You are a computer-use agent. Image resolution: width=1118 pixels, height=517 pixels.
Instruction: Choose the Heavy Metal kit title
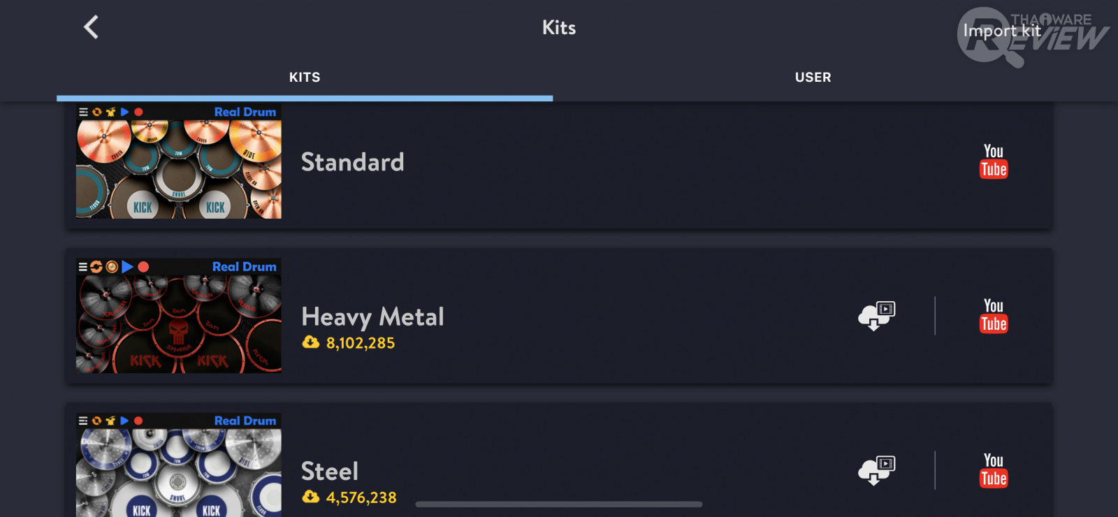pos(372,316)
